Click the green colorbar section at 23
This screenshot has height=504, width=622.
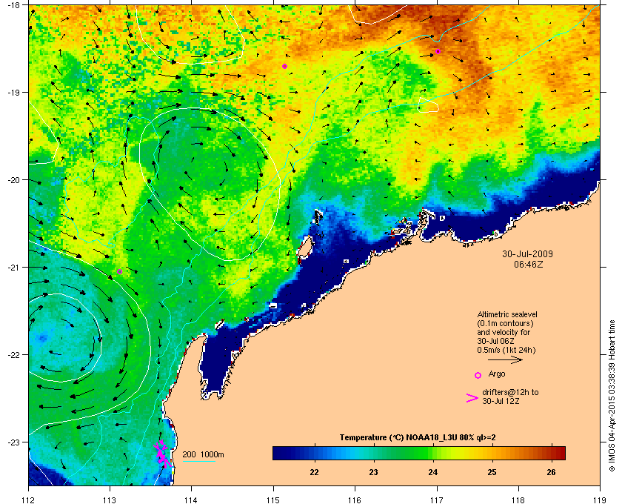pyautogui.click(x=374, y=453)
